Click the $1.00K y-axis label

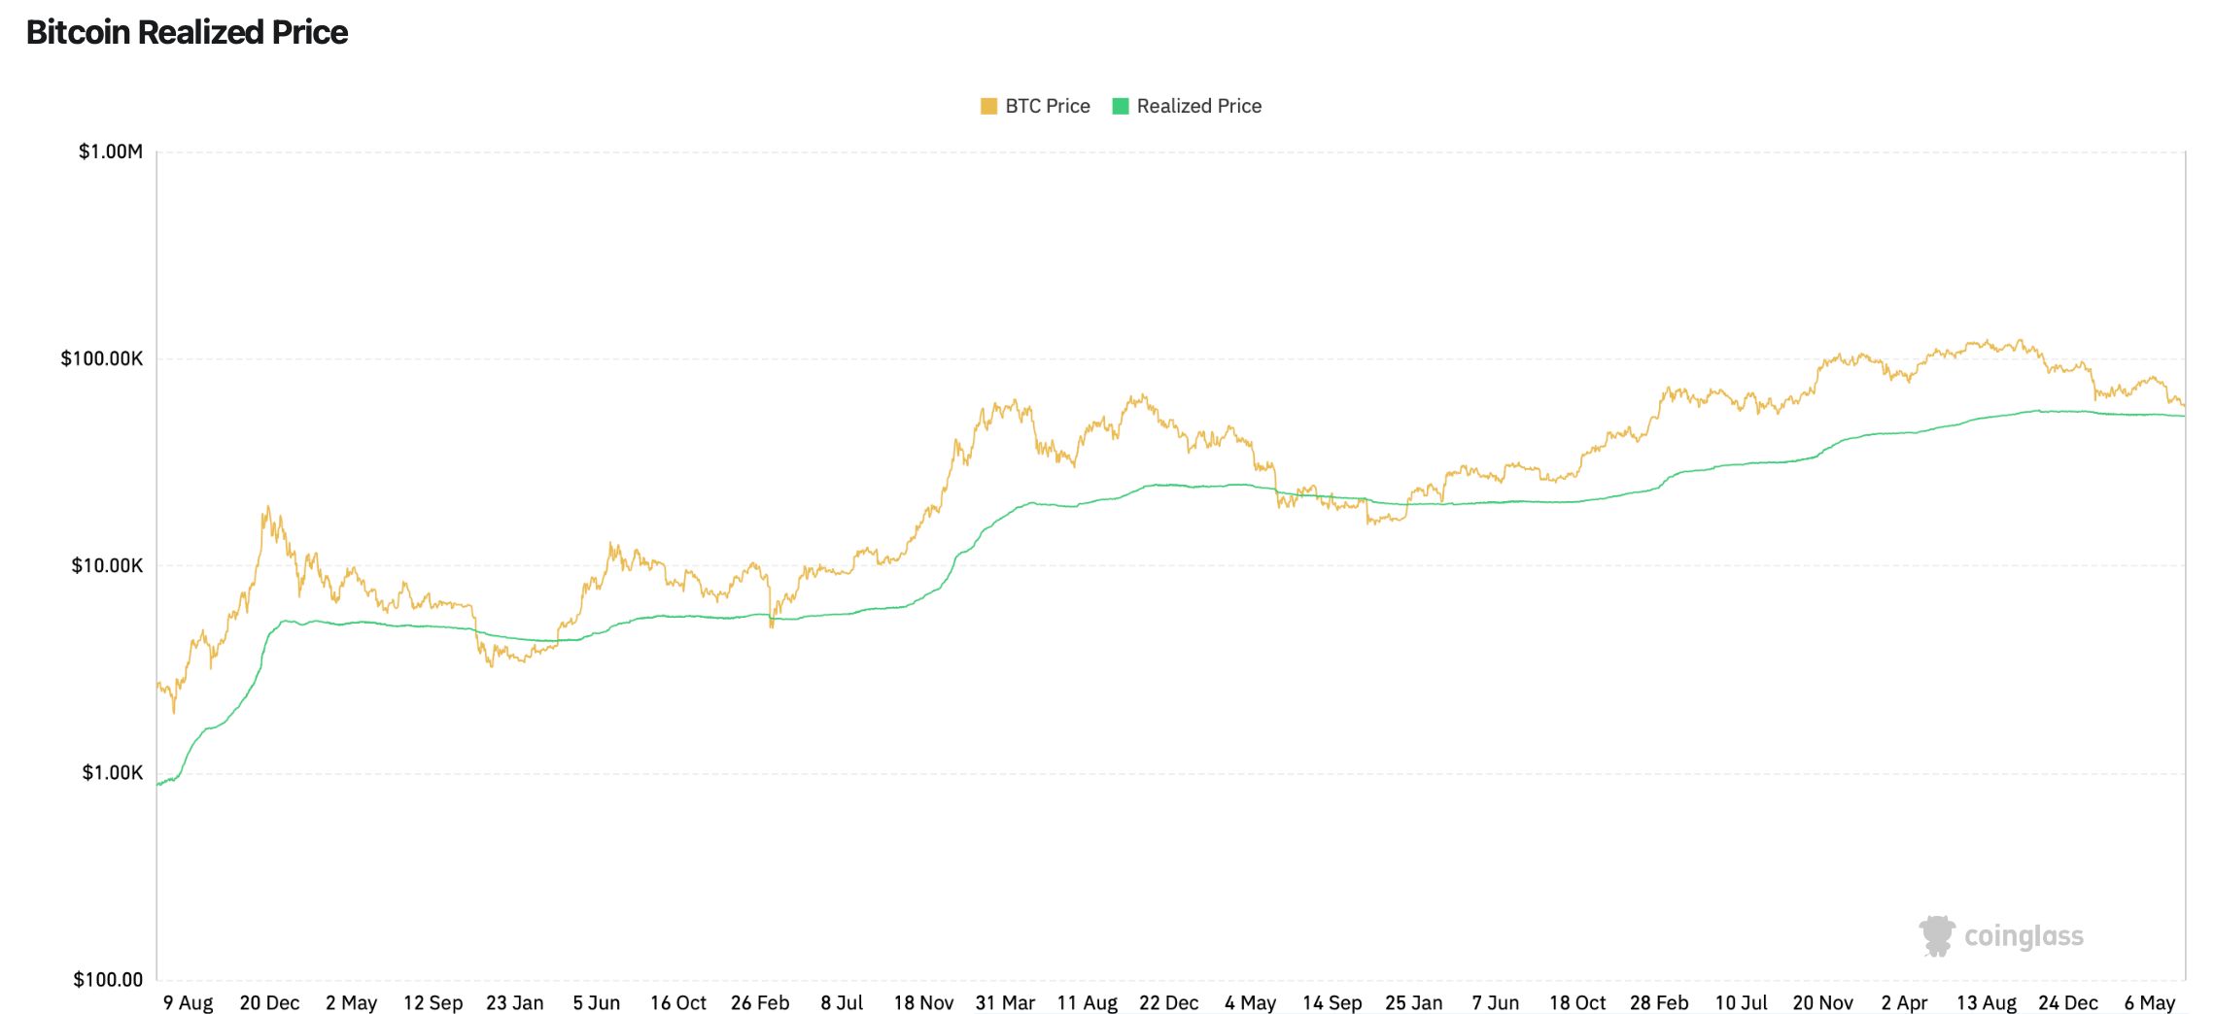tap(113, 772)
